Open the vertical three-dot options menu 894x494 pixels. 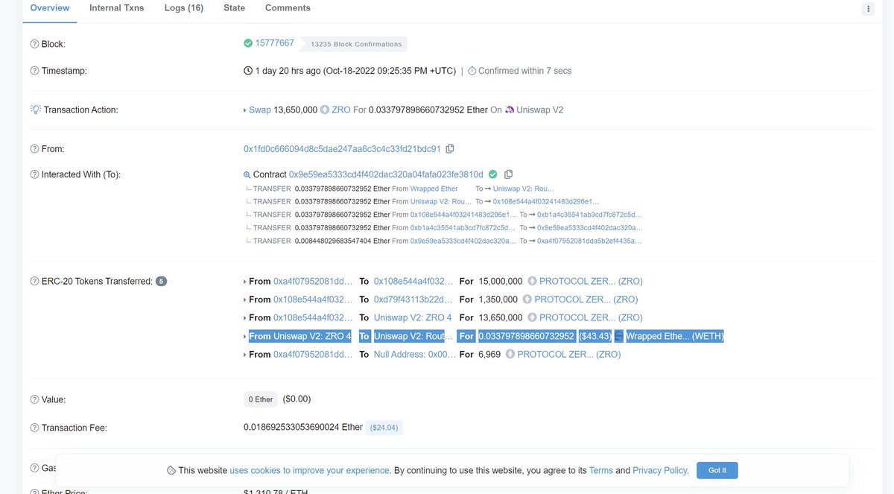pyautogui.click(x=869, y=9)
